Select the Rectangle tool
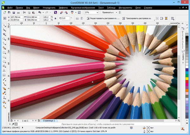Screen dimensions: 190x135 coord(4,52)
